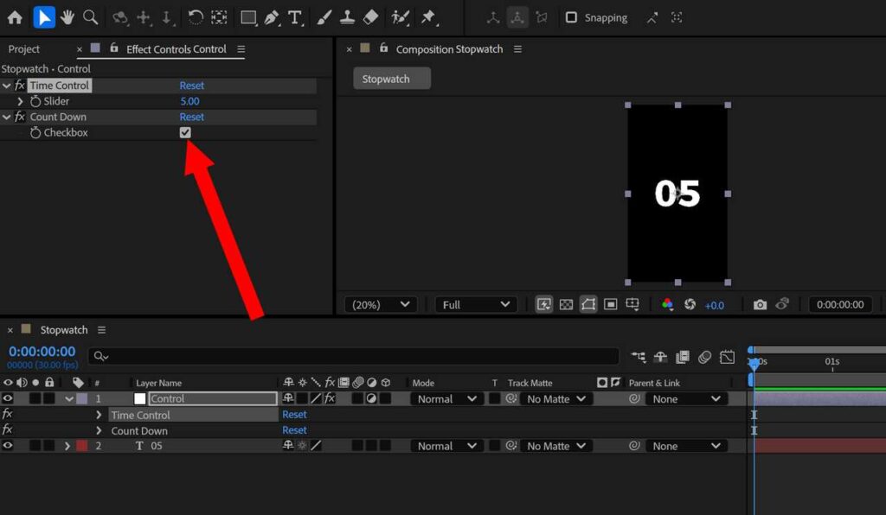Select the Selection (arrow) tool
Screen dimensions: 886x515
(x=44, y=17)
